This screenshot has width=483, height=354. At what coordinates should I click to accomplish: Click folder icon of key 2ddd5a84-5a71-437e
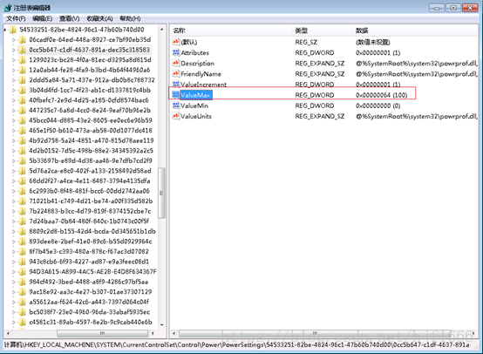[22, 80]
